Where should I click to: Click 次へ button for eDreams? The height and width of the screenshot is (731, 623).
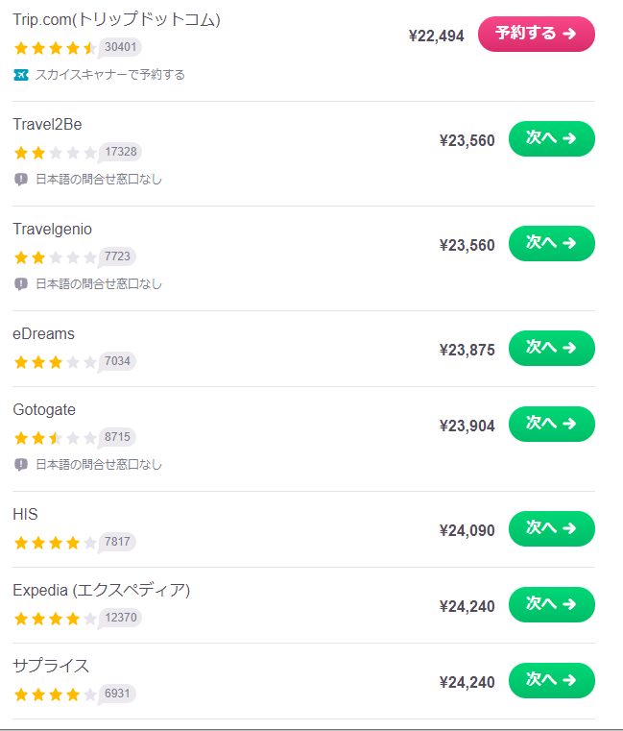551,348
